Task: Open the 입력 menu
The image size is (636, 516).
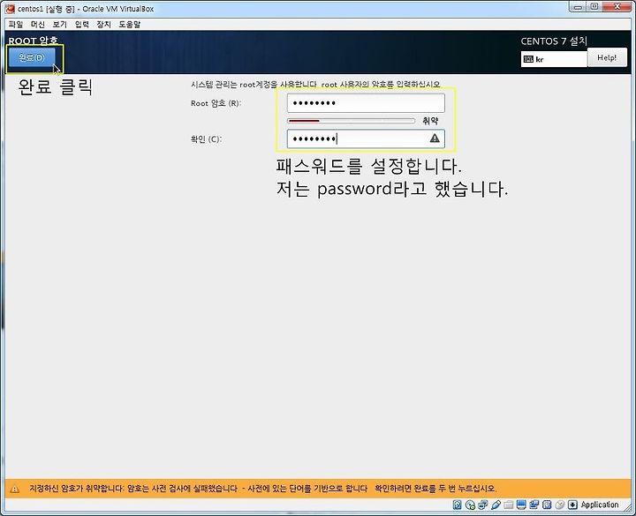Action: coord(82,25)
